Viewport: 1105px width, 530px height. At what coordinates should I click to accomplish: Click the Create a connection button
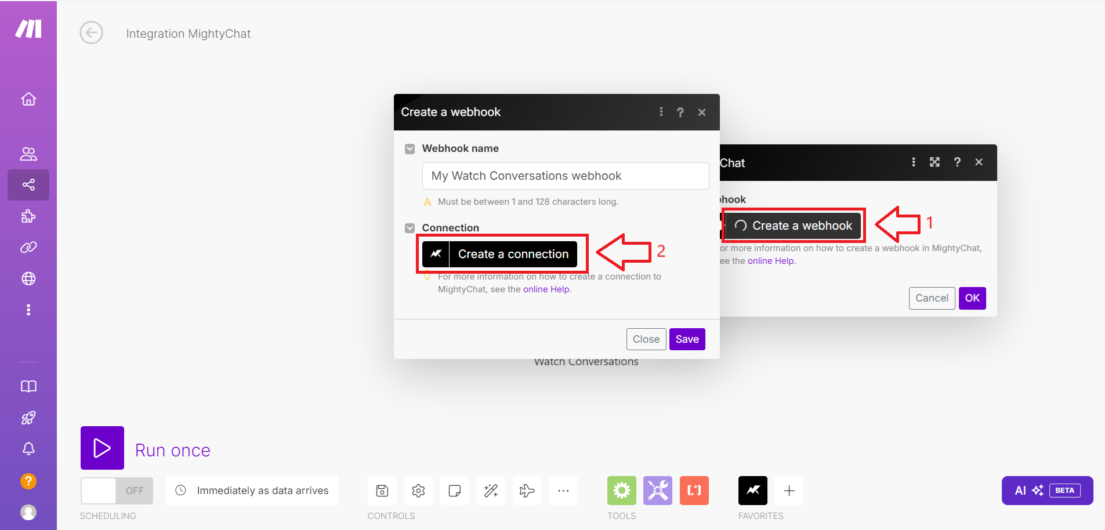pyautogui.click(x=499, y=254)
